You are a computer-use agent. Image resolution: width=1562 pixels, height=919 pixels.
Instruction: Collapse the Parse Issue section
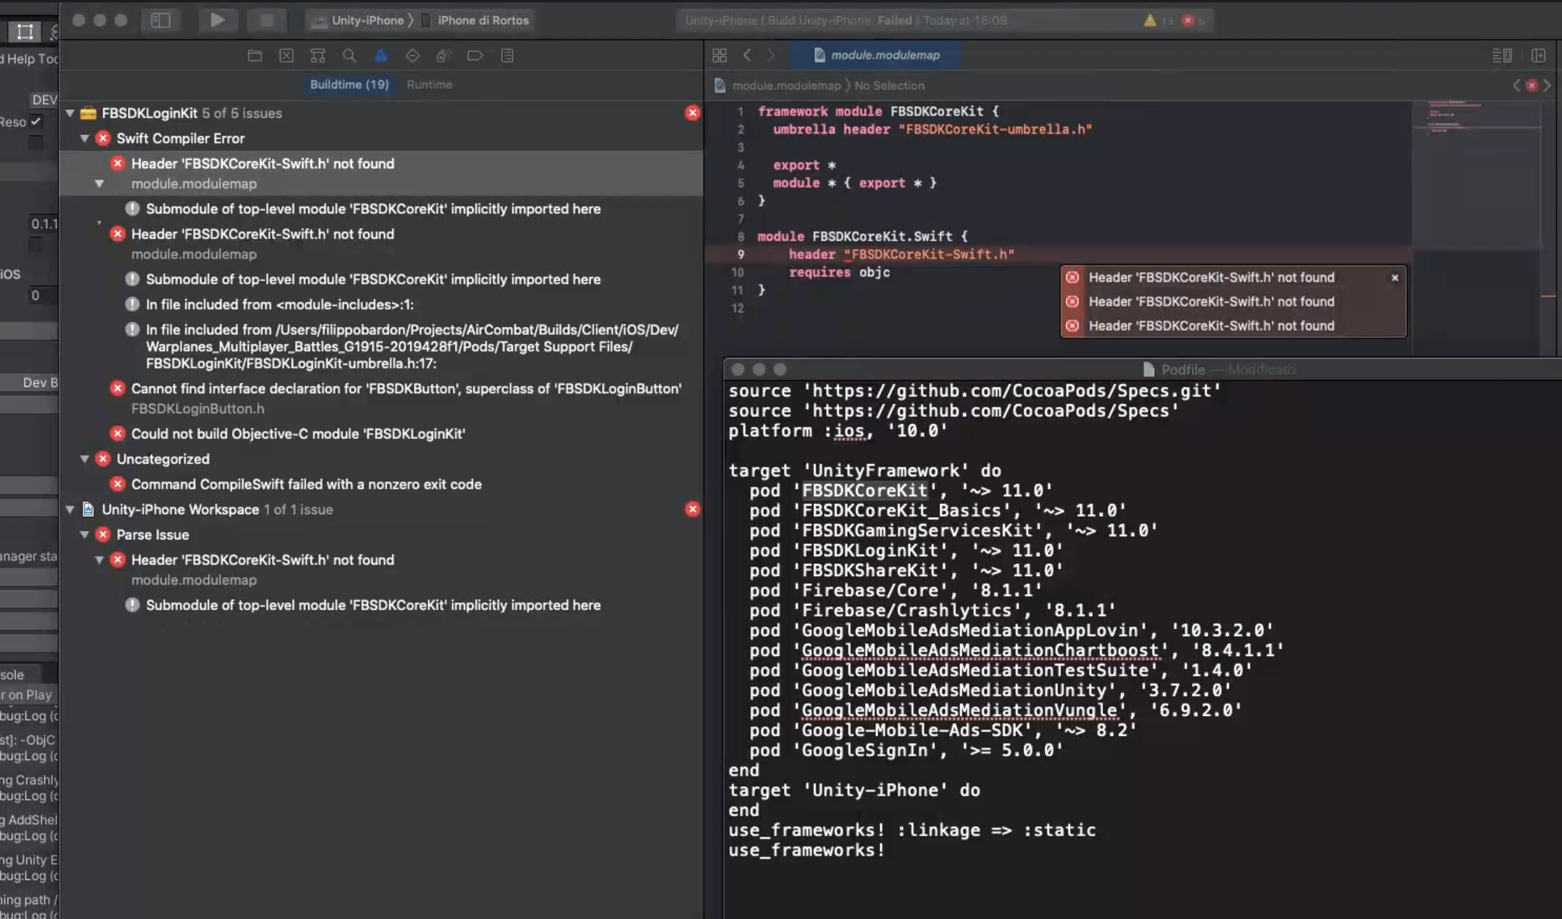[x=85, y=534]
